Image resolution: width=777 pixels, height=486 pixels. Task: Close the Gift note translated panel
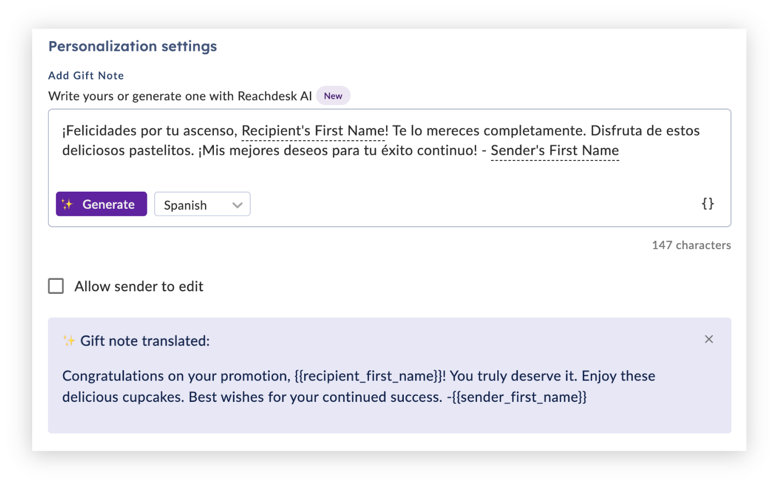click(708, 339)
